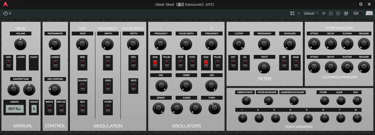Toggle Pulse Width modulation OSC1 switch
Image resolution: width=375 pixels, height=135 pixels.
133,65
